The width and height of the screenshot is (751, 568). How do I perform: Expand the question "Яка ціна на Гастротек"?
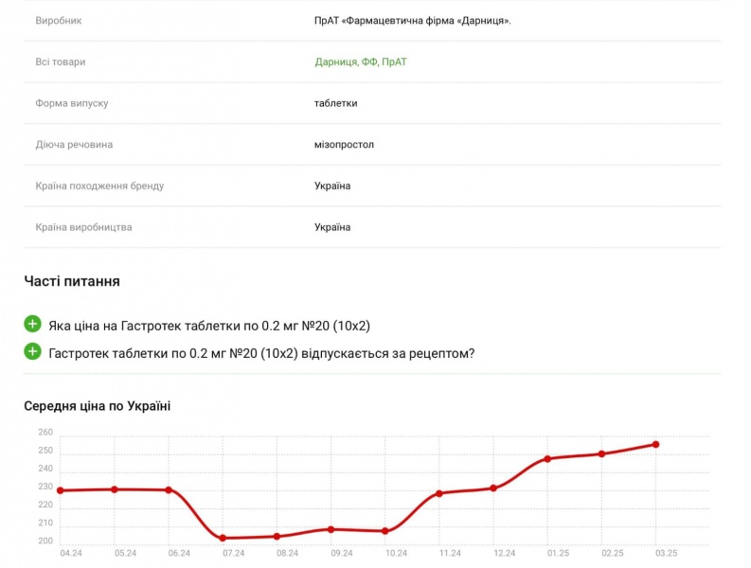tap(208, 326)
